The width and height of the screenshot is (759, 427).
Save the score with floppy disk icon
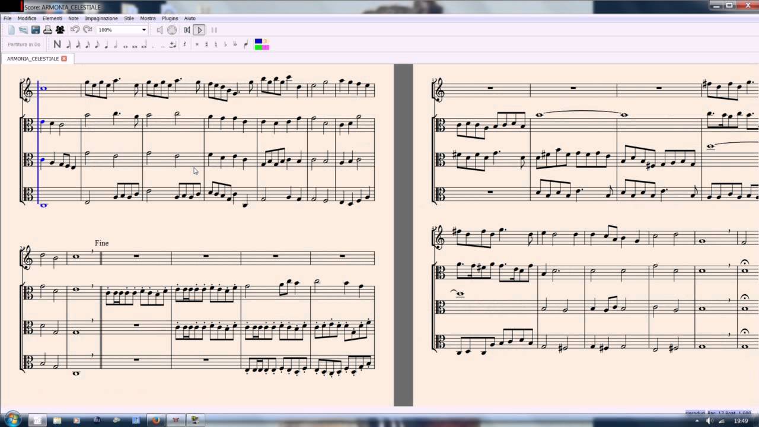[36, 30]
